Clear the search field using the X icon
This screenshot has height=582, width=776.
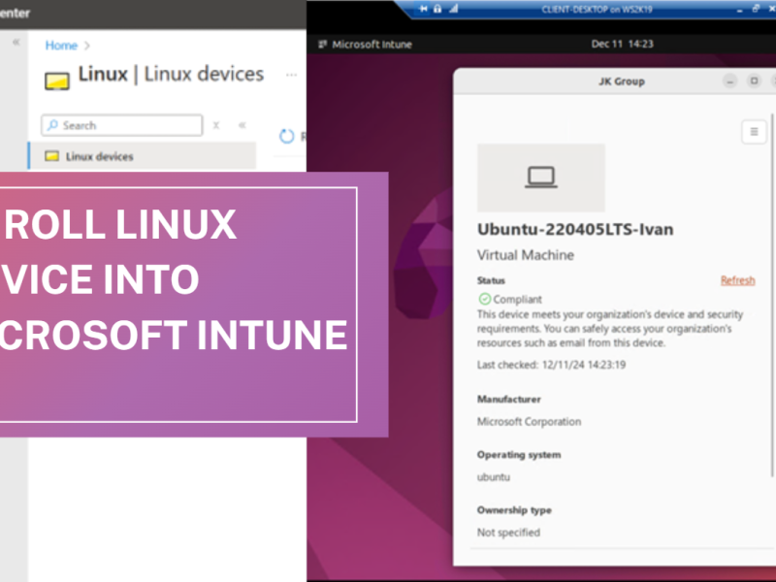coord(215,124)
